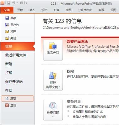Click the 激活产品 button
Screen dimensions: 119x125
coord(53,50)
